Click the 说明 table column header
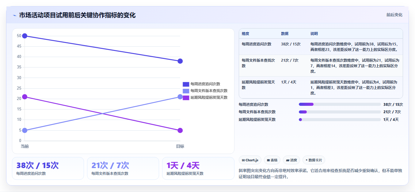415x192 pixels. (x=314, y=33)
